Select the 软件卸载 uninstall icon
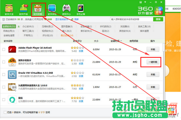Screen dimensions: 181x120 pyautogui.click(x=38, y=10)
